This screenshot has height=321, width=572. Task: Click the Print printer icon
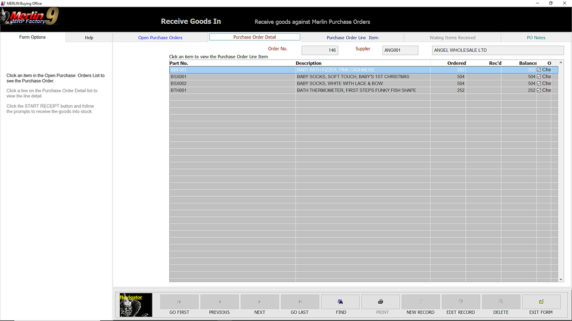click(380, 302)
